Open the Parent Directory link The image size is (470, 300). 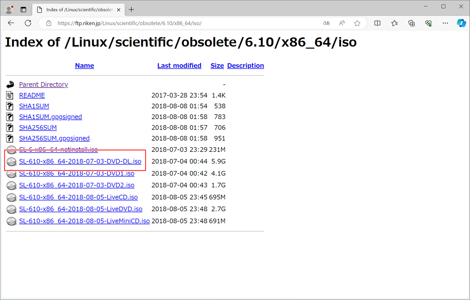click(x=43, y=85)
